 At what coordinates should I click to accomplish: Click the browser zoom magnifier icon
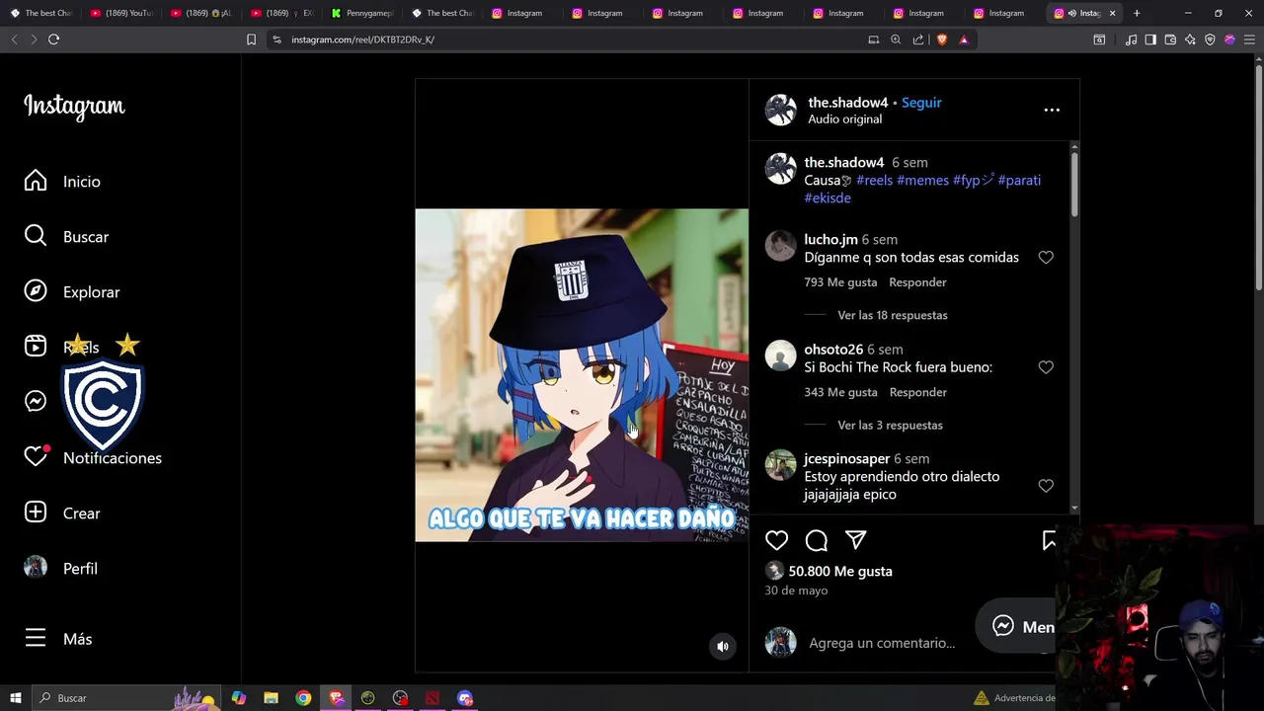click(x=896, y=39)
